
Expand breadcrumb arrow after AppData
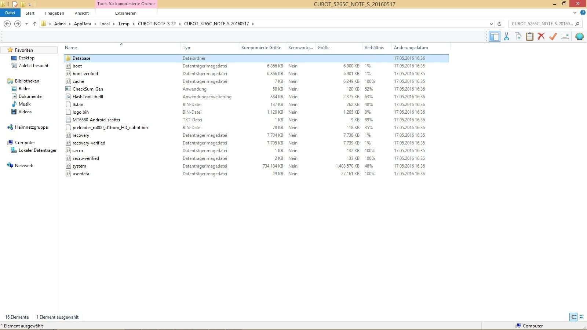point(95,24)
